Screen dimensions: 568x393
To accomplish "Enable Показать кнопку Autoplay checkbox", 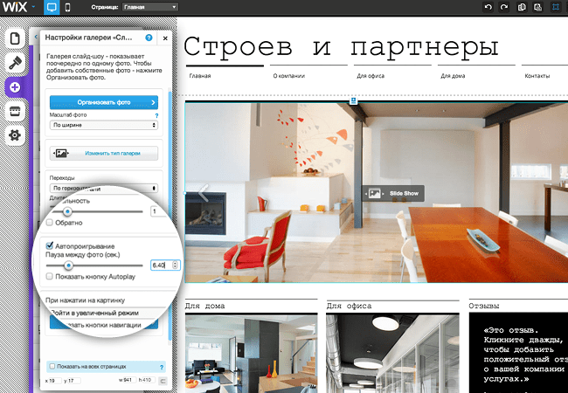I will tap(49, 277).
